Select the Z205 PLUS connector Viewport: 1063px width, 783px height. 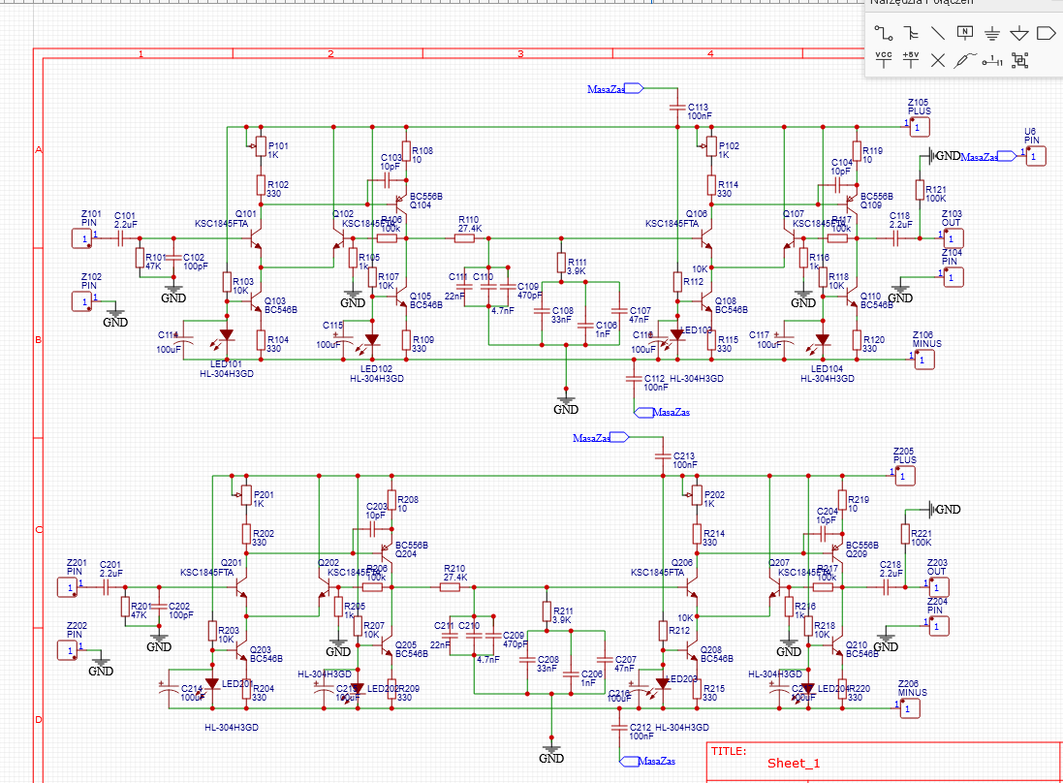pyautogui.click(x=902, y=476)
